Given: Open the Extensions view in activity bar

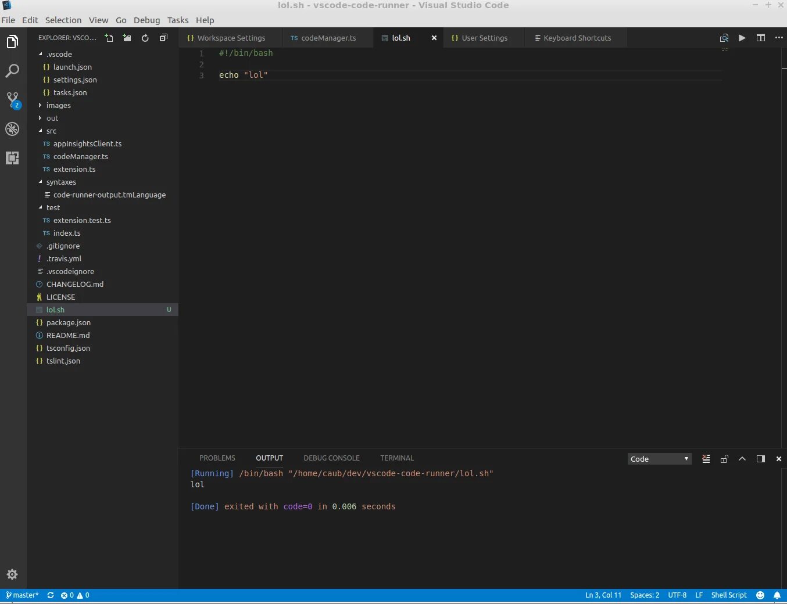Looking at the screenshot, I should click(12, 158).
